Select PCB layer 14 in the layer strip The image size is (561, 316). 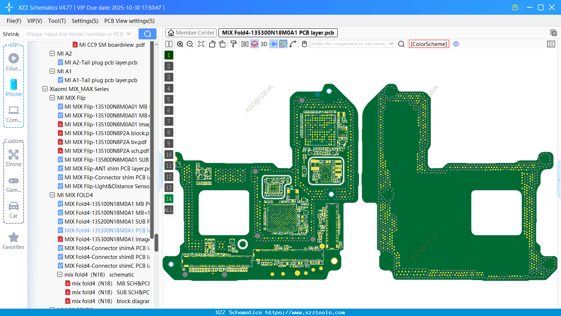[x=168, y=199]
